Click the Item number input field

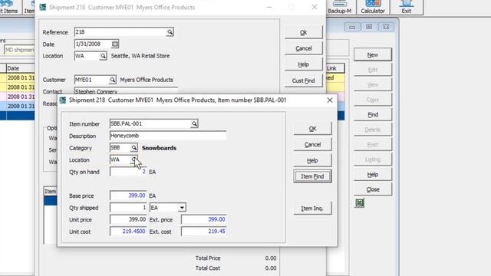tap(150, 123)
